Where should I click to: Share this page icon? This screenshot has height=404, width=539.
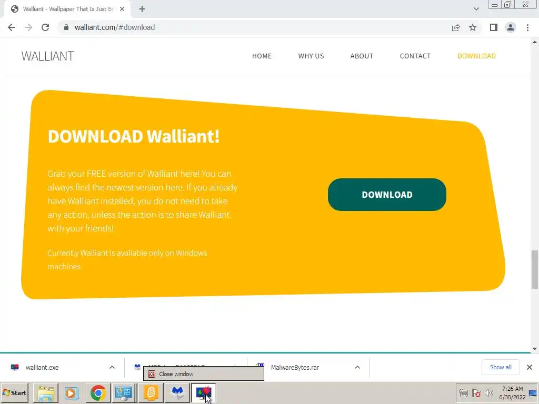pyautogui.click(x=456, y=27)
